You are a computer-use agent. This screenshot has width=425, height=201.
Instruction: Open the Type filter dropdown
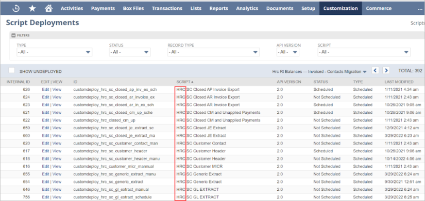[54, 52]
